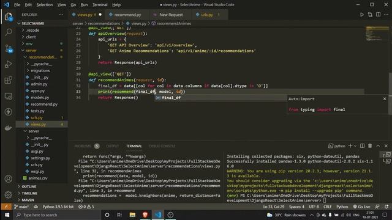392x220 pixels.
Task: Open Run and Debug view
Action: tap(8, 64)
